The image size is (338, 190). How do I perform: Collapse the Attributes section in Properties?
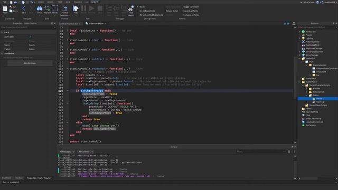2,53
